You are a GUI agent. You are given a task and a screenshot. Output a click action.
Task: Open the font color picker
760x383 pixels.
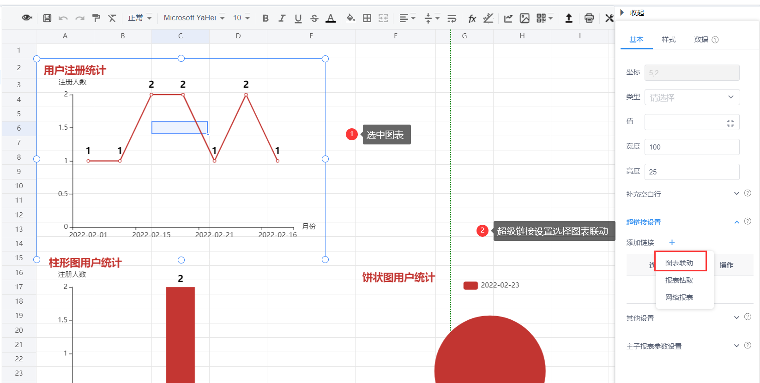[331, 18]
